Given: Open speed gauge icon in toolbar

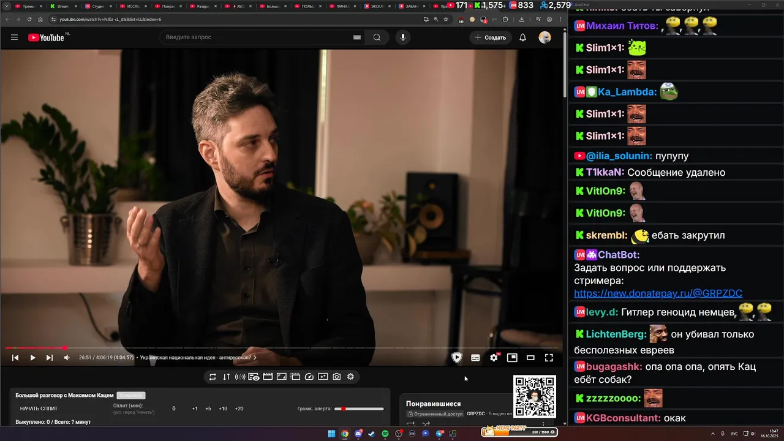Looking at the screenshot, I should 309,377.
